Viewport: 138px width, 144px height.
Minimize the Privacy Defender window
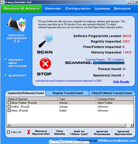pos(128,2)
